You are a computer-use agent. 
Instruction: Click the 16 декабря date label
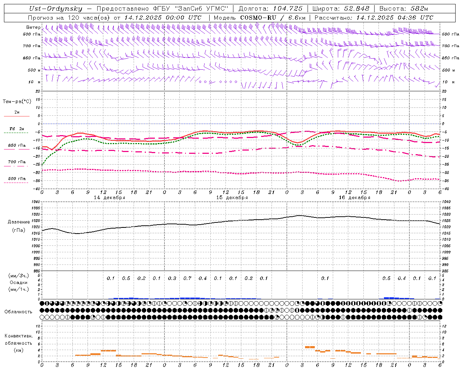(x=354, y=198)
